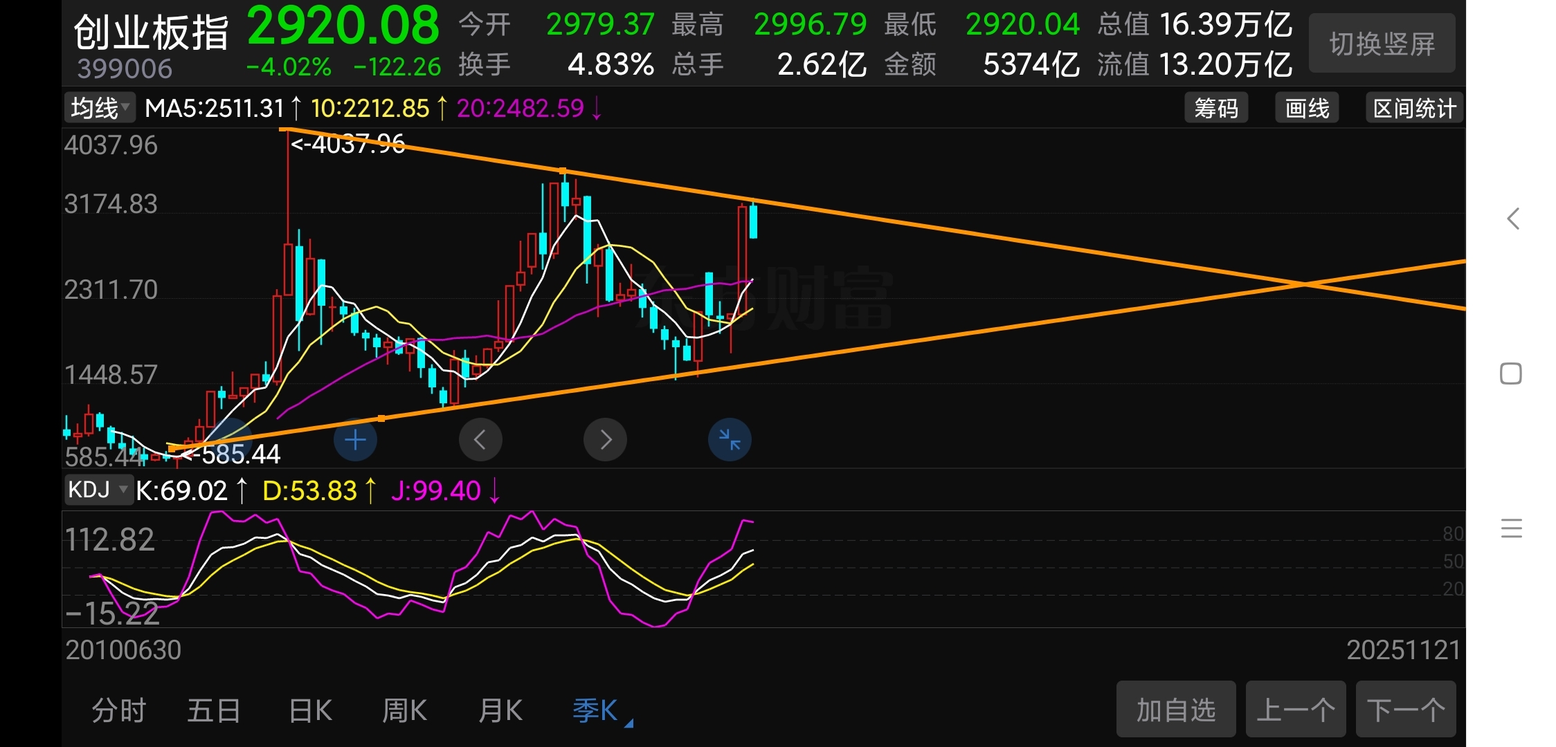Toggle 切换竖屏 portrait orientation
1556x747 pixels.
coord(1382,44)
